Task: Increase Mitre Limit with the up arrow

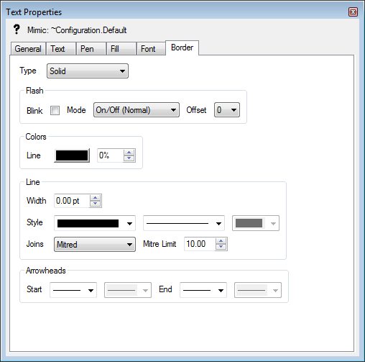Action: point(221,241)
